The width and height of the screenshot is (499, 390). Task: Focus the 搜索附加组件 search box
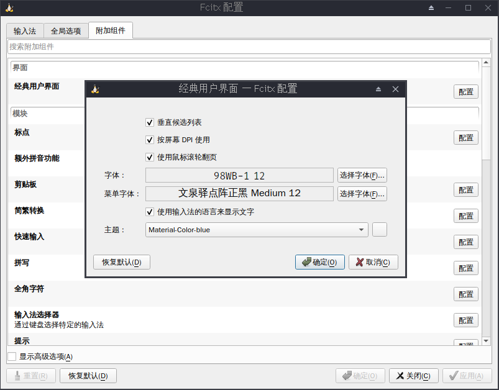249,47
